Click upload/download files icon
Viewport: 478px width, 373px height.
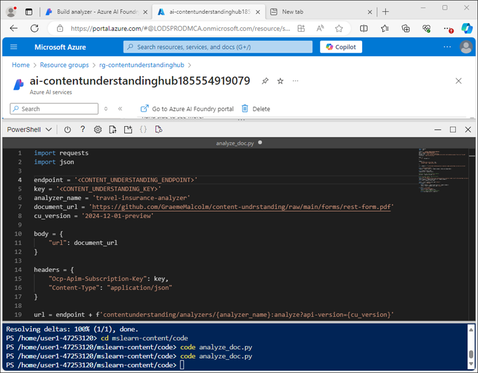pyautogui.click(x=113, y=130)
